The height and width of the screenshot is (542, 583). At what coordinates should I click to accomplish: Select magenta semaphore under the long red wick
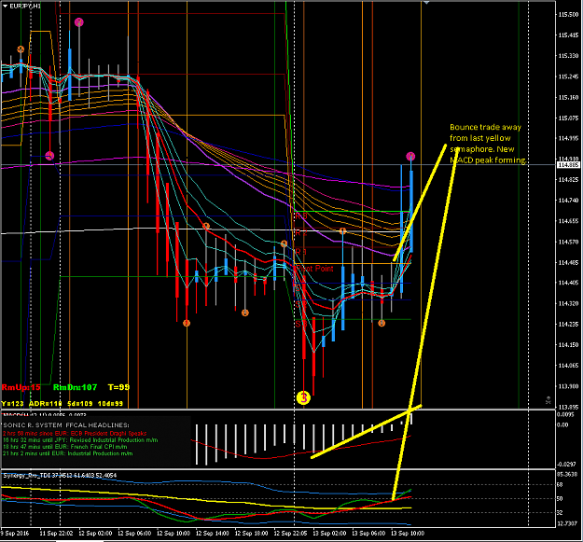coord(49,156)
